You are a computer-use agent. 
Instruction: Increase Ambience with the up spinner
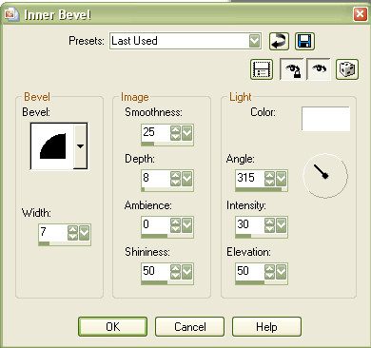[175, 222]
